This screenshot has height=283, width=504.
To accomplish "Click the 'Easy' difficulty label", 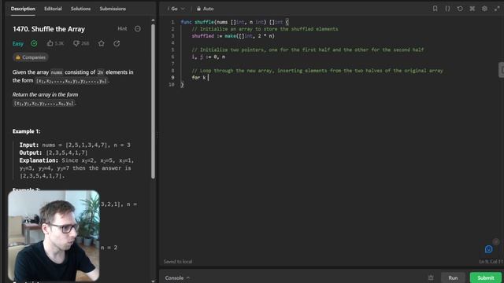I will click(18, 44).
